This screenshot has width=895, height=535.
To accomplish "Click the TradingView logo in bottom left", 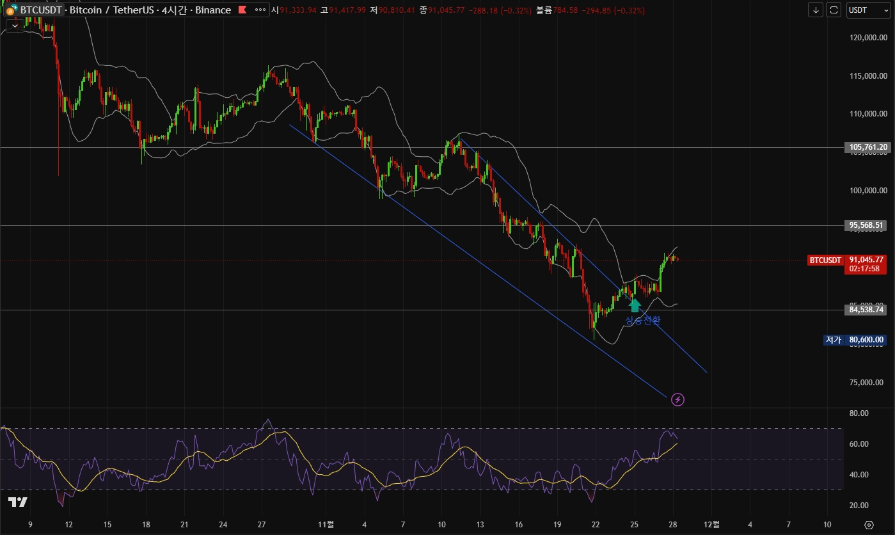I will click(17, 502).
